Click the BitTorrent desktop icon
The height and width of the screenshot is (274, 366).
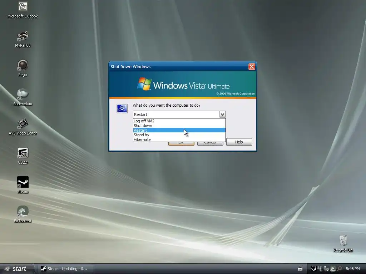23,214
